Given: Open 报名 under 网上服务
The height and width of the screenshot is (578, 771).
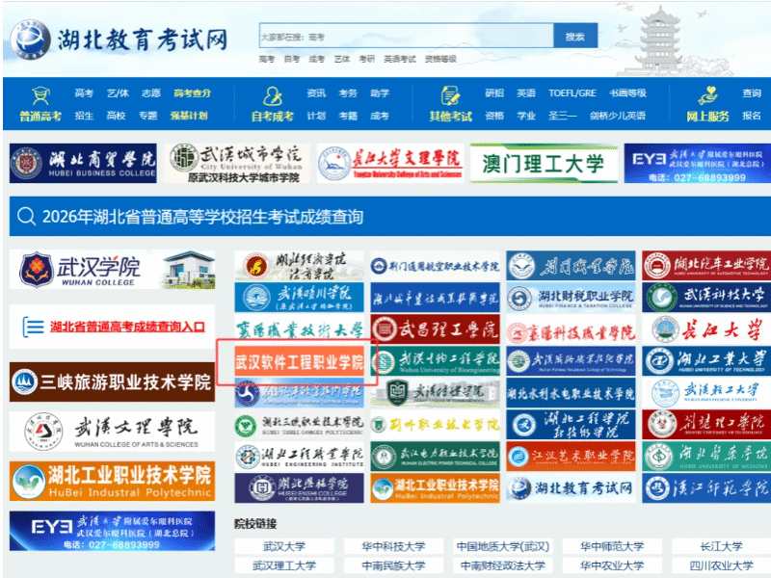Looking at the screenshot, I should click(752, 116).
